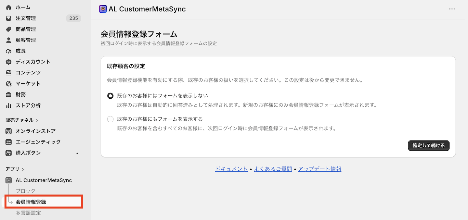Click the 販売チャネル section label

point(19,120)
